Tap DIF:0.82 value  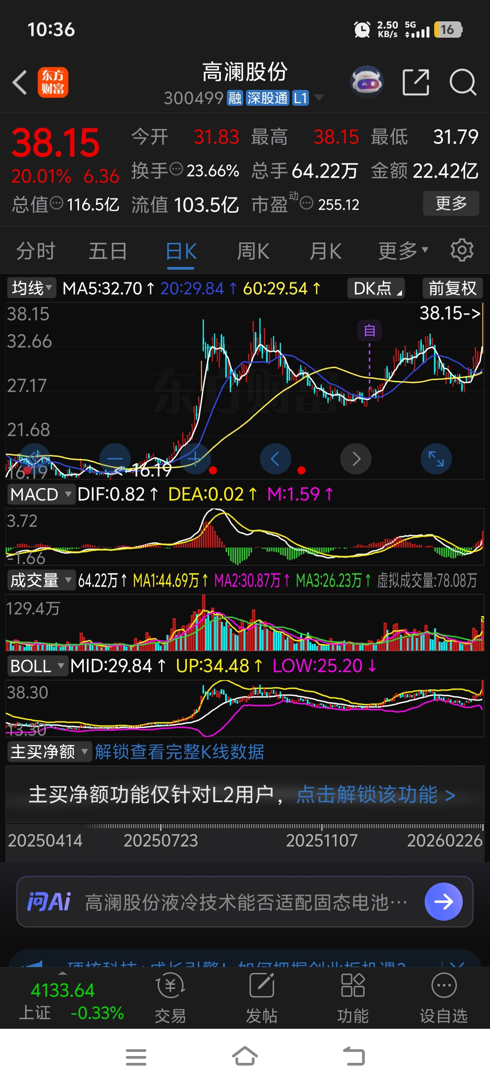pos(118,494)
